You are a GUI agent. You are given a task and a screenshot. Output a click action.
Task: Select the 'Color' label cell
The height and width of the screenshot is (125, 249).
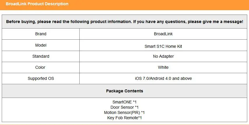(40, 67)
